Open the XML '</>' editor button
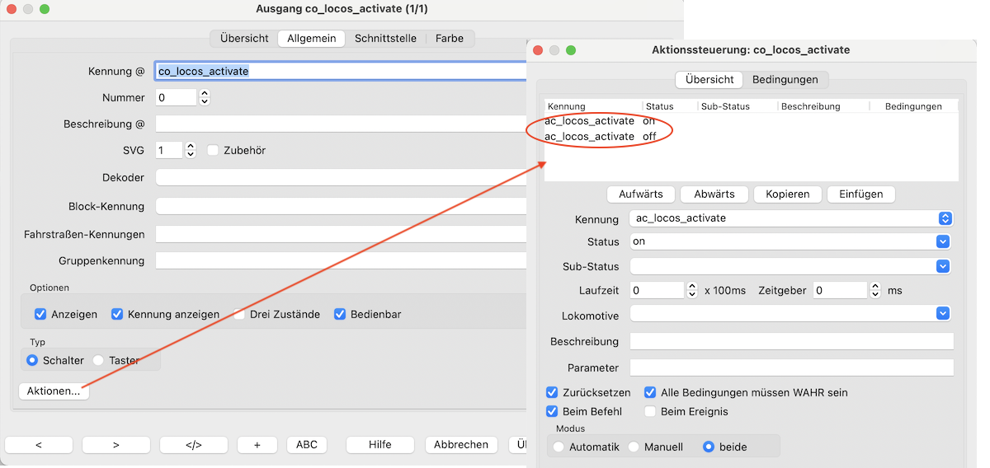Viewport: 990px width, 468px height. coord(193,444)
